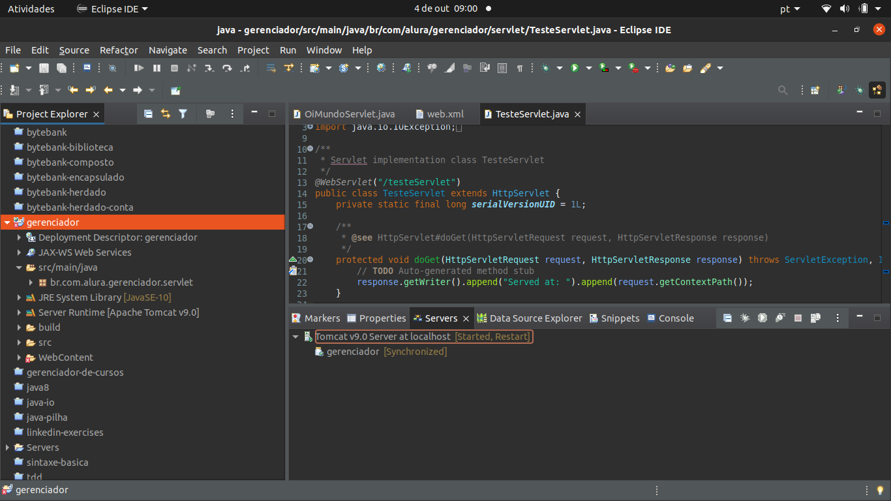Click the Step Over debug icon
Screen dimensions: 891x501
coord(227,68)
